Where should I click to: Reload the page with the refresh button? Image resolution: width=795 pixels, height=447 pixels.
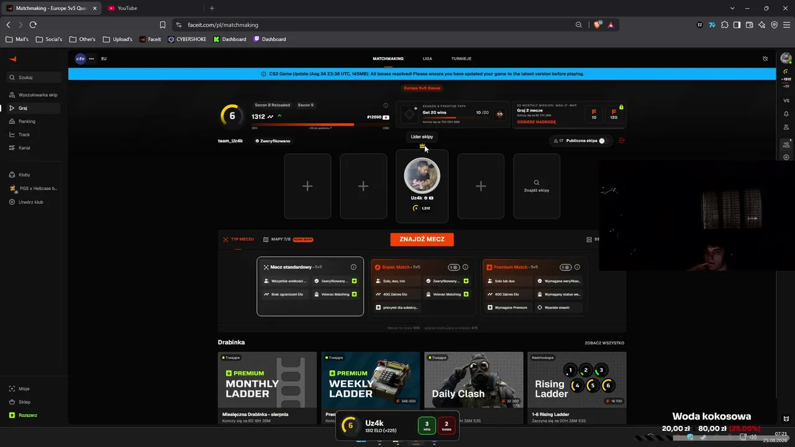(33, 25)
